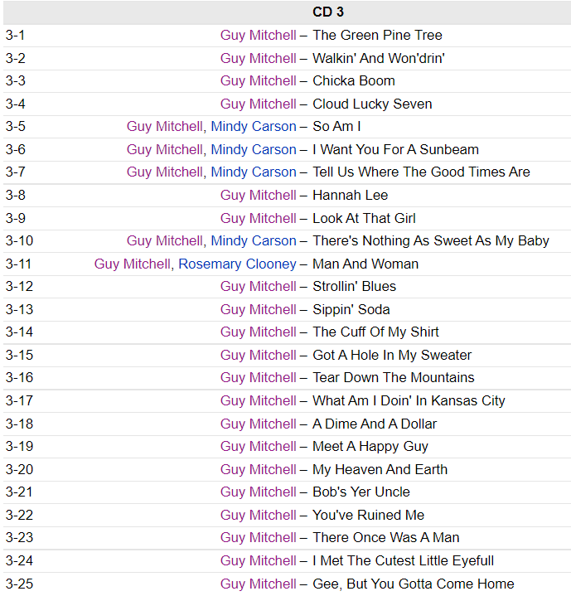The width and height of the screenshot is (571, 596).
Task: Click track number 3-13
Action: 19,310
